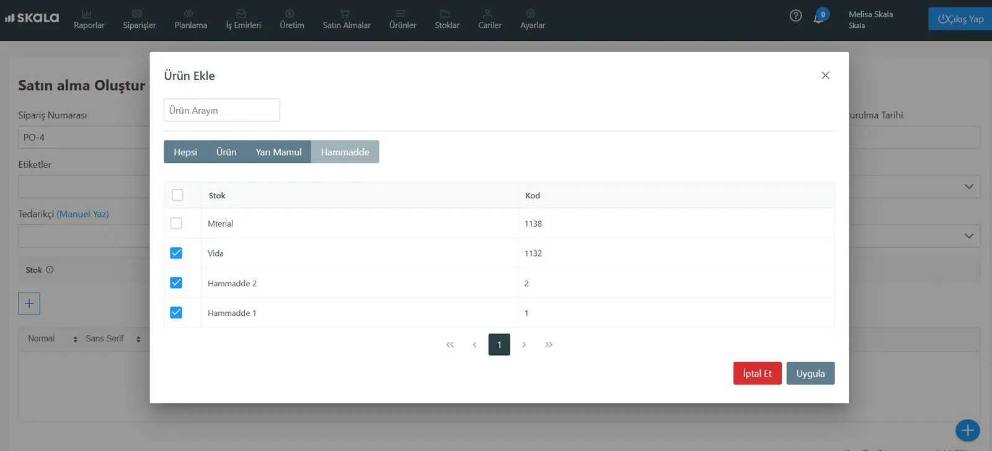
Task: Open İş Emirleri navigation item
Action: [x=243, y=19]
